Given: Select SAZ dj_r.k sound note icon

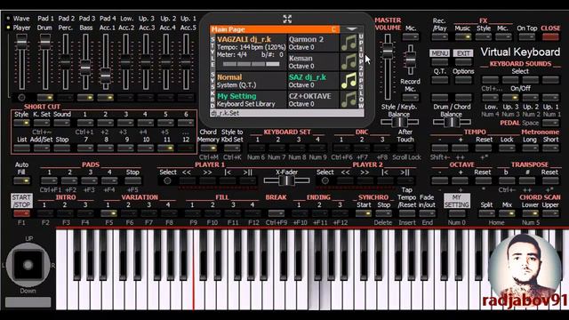Looking at the screenshot, I should point(349,81).
